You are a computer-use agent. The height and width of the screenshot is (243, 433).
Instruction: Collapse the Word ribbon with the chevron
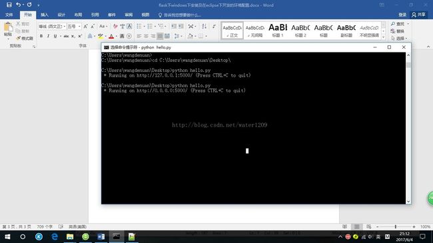pyautogui.click(x=428, y=47)
